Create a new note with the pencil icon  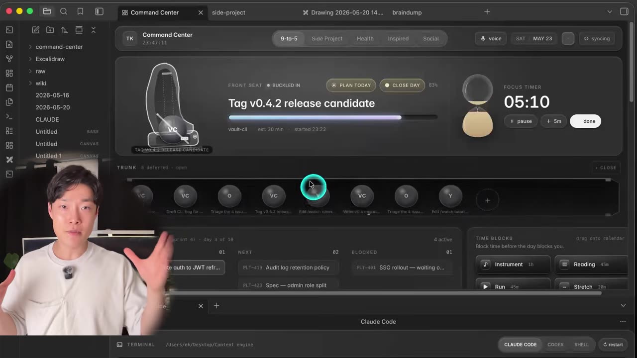click(36, 30)
